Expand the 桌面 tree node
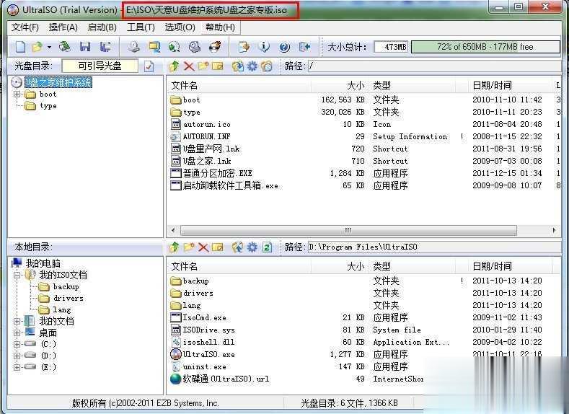The height and width of the screenshot is (414, 569). (x=17, y=332)
